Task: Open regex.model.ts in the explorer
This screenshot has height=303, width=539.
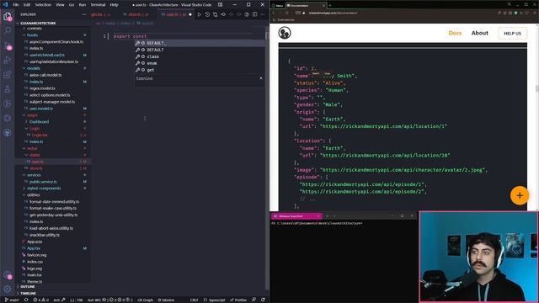Action: (x=42, y=88)
